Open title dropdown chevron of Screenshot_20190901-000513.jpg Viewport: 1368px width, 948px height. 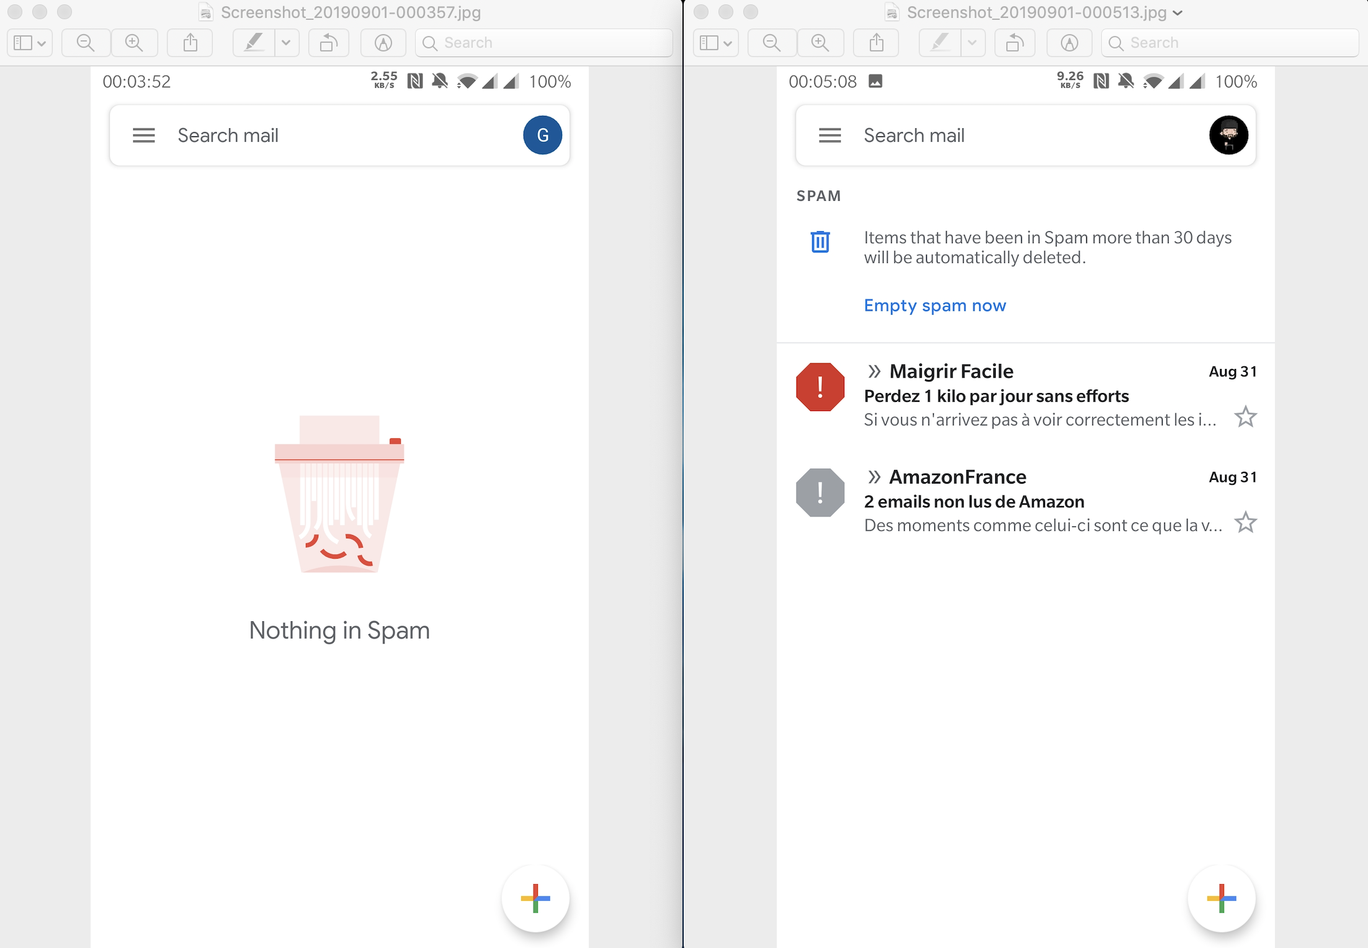tap(1178, 13)
